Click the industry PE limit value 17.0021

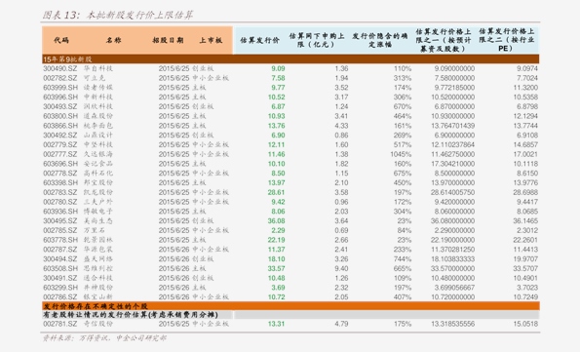pos(525,154)
